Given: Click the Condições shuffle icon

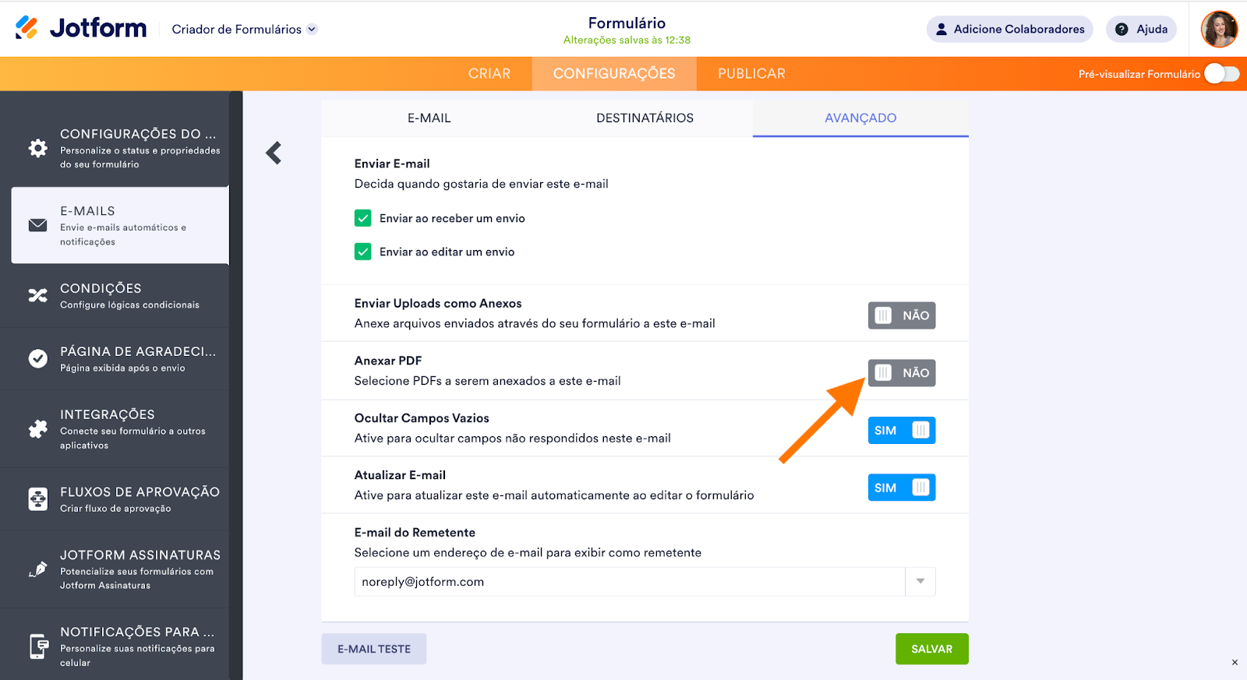Looking at the screenshot, I should [x=37, y=295].
